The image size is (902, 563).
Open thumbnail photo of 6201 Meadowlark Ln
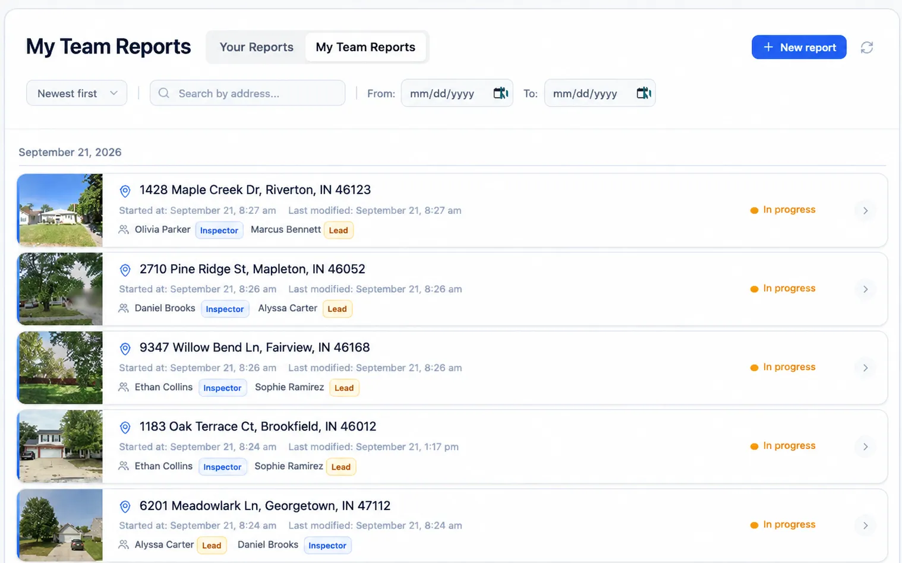coord(60,526)
